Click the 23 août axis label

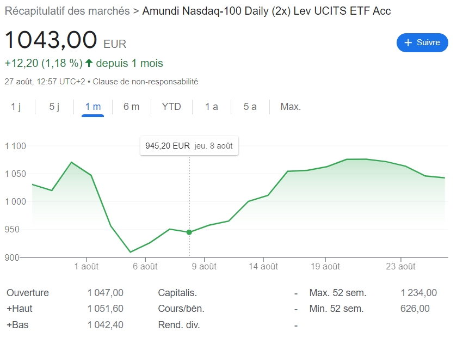pyautogui.click(x=400, y=267)
